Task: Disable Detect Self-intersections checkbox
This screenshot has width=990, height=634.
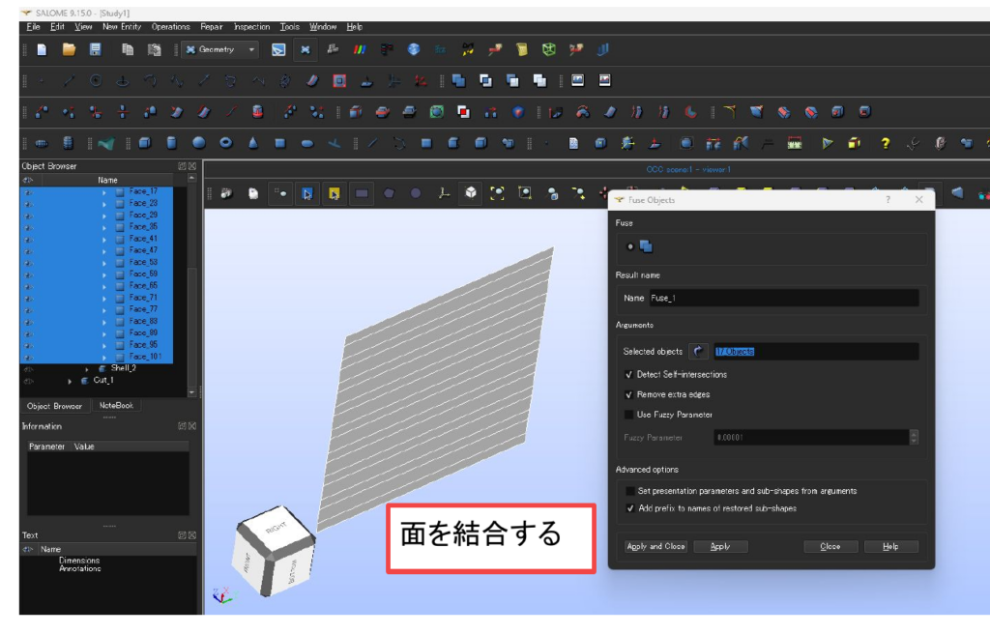Action: (x=628, y=374)
